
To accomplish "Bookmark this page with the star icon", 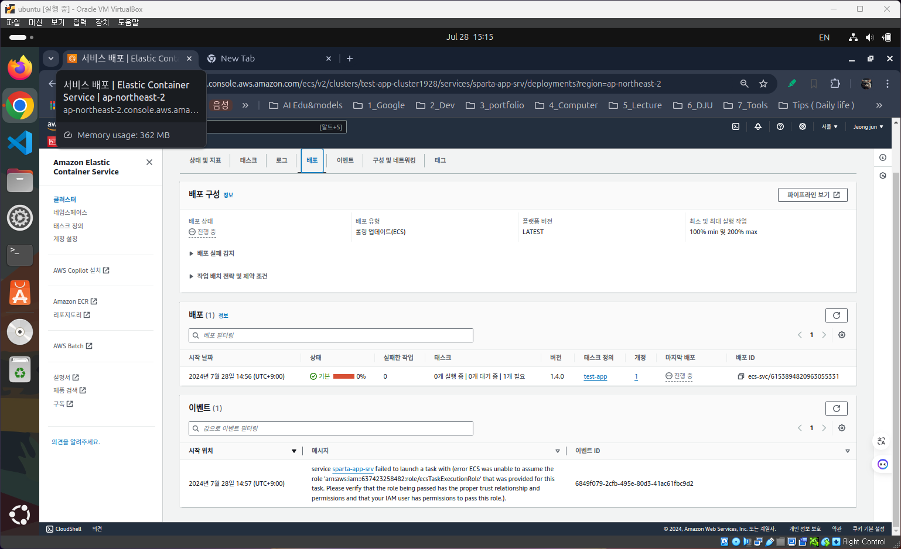I will pos(763,84).
